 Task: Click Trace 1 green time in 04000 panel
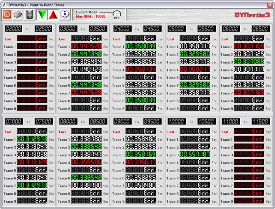point(140,47)
